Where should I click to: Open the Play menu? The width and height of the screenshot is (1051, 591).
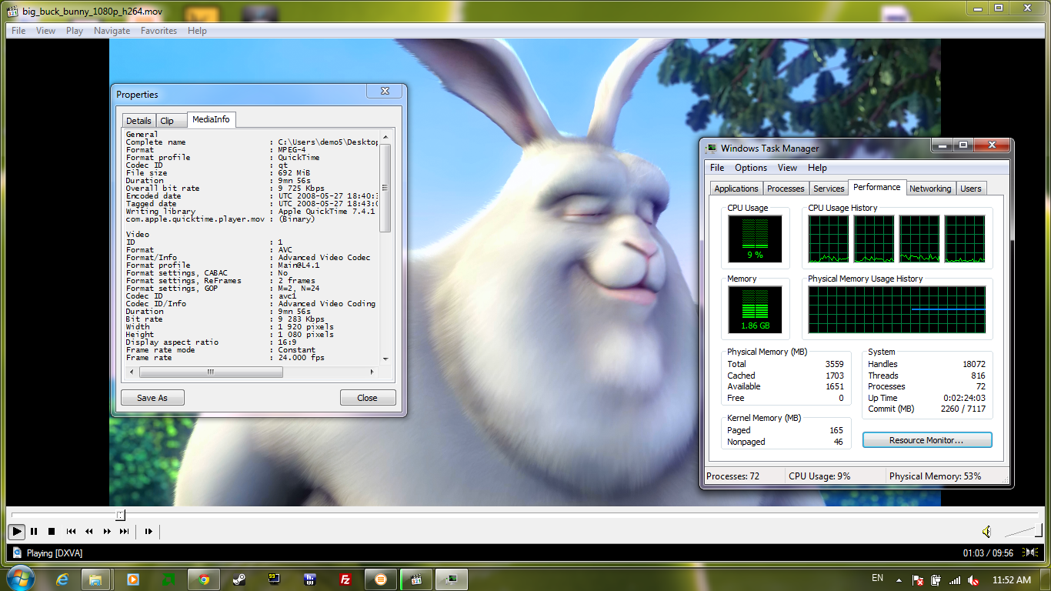point(75,31)
